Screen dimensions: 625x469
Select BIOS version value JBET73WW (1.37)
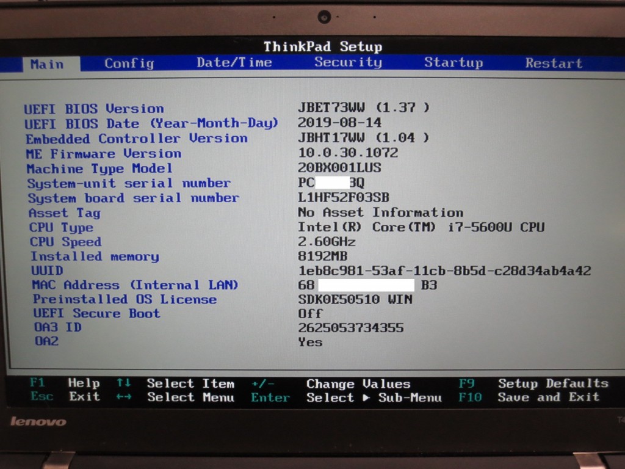[364, 107]
